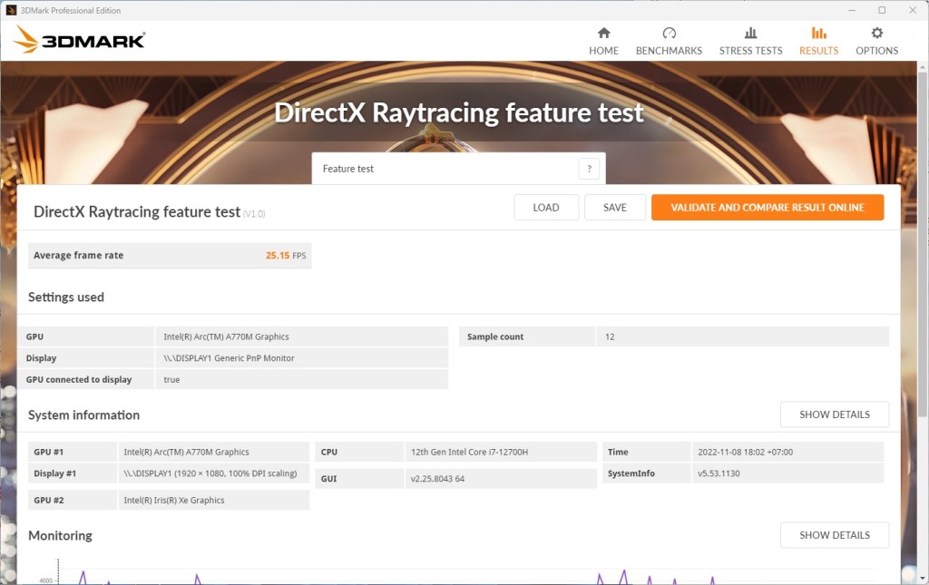
Task: Click the GPU connected to display true value
Action: (171, 379)
